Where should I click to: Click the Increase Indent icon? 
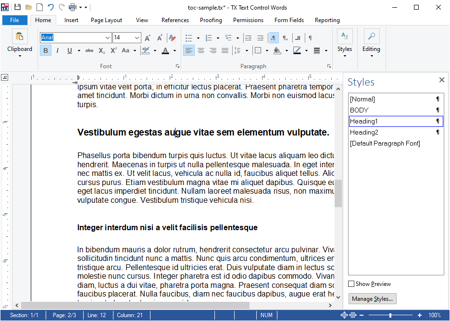(x=260, y=37)
